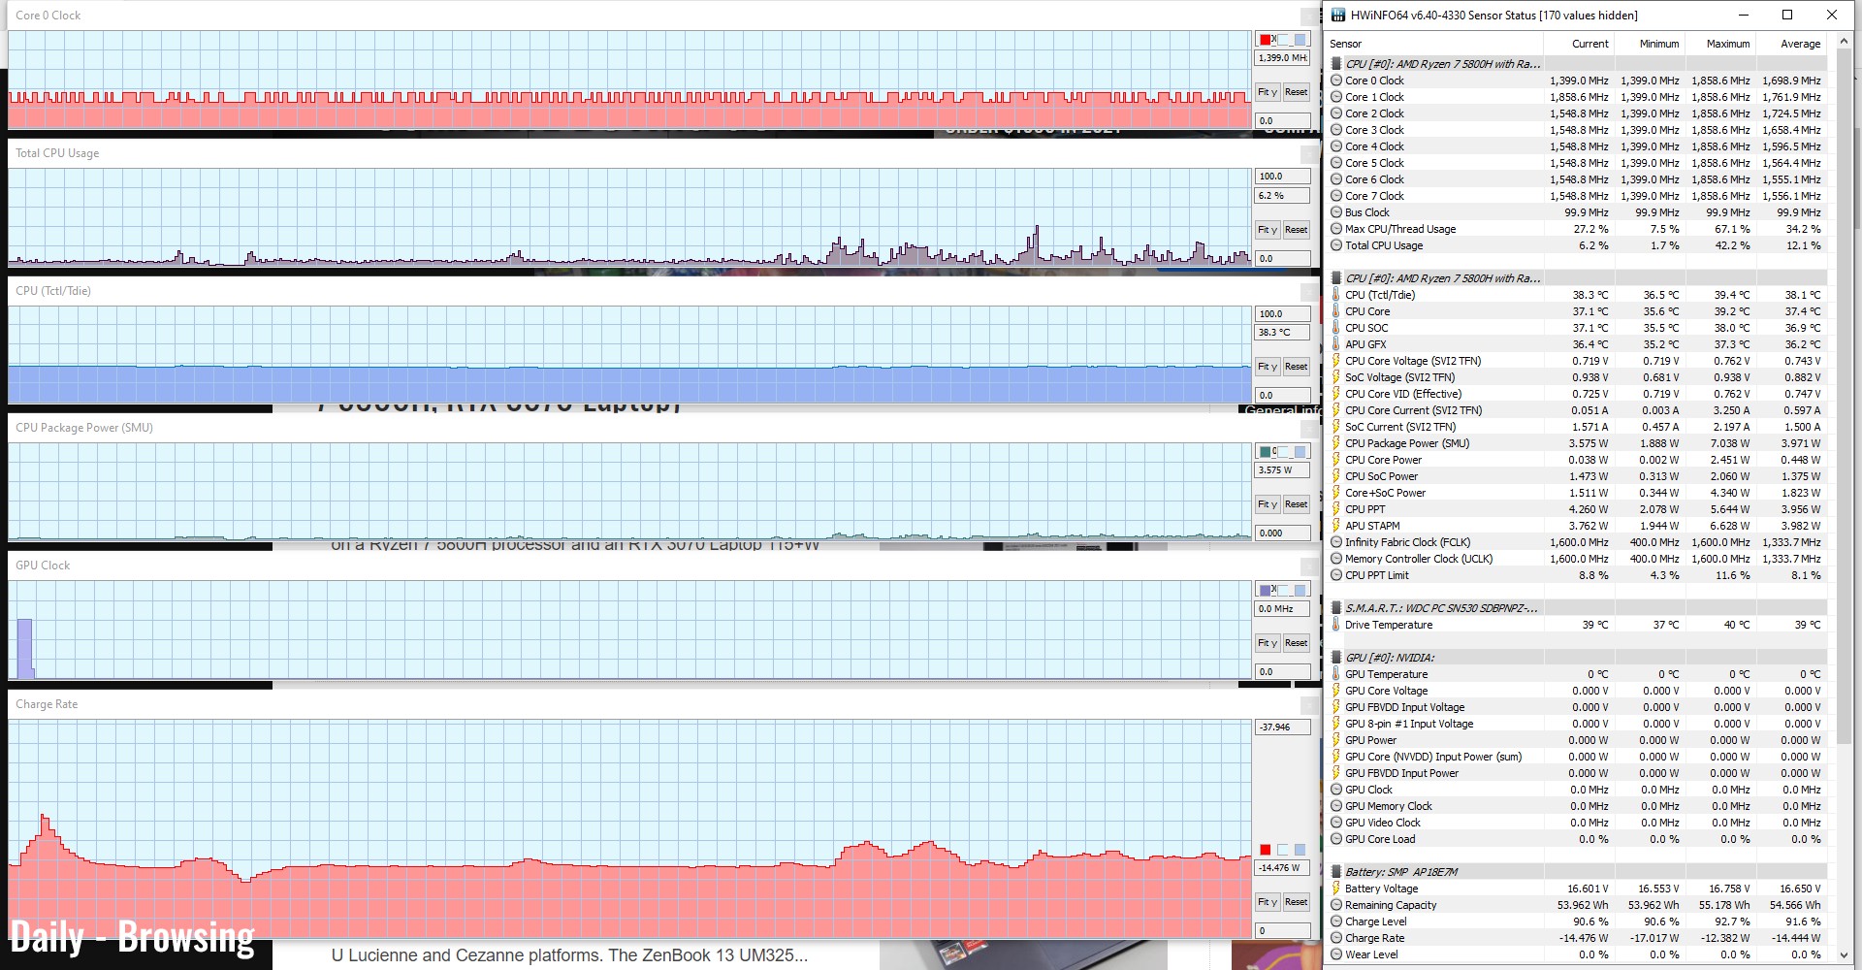Click the Drive Temperature thermometer icon
The image size is (1862, 970).
tap(1336, 625)
